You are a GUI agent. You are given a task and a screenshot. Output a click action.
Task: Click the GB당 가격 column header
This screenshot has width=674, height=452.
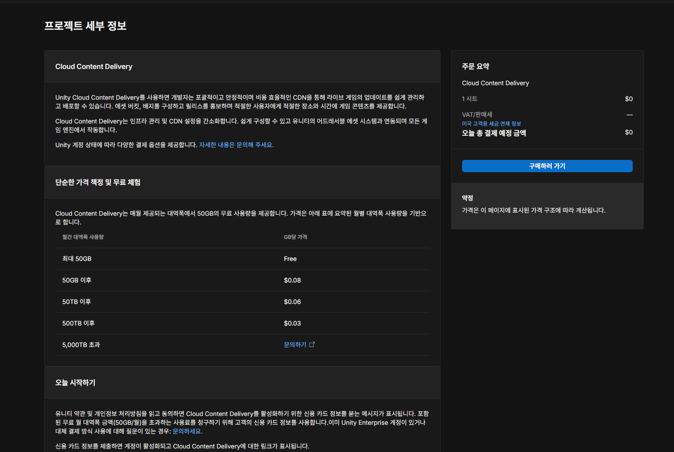coord(295,237)
